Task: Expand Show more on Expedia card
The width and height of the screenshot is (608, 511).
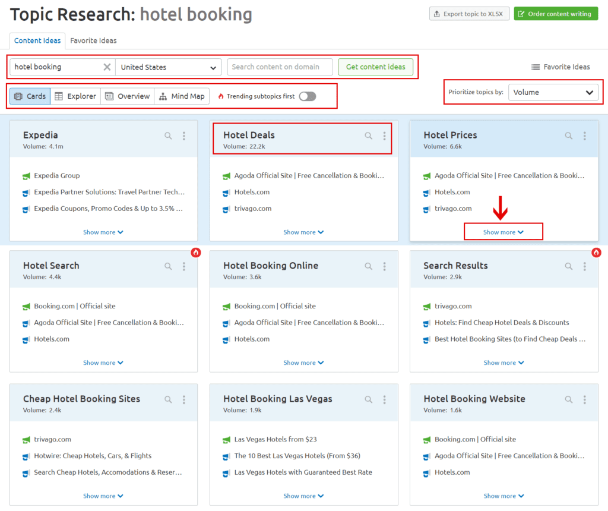Action: pos(103,232)
